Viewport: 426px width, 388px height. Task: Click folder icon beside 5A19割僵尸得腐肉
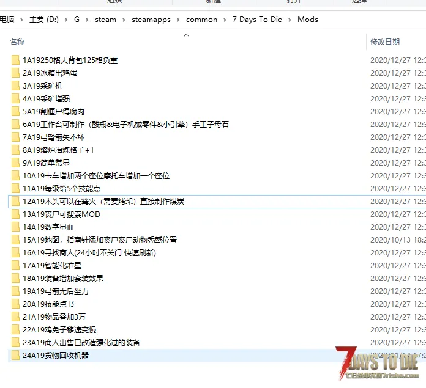tap(15, 111)
